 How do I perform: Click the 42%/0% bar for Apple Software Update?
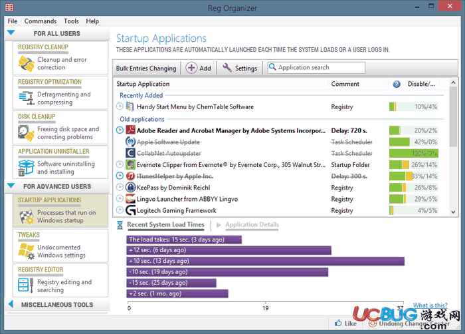pyautogui.click(x=414, y=142)
